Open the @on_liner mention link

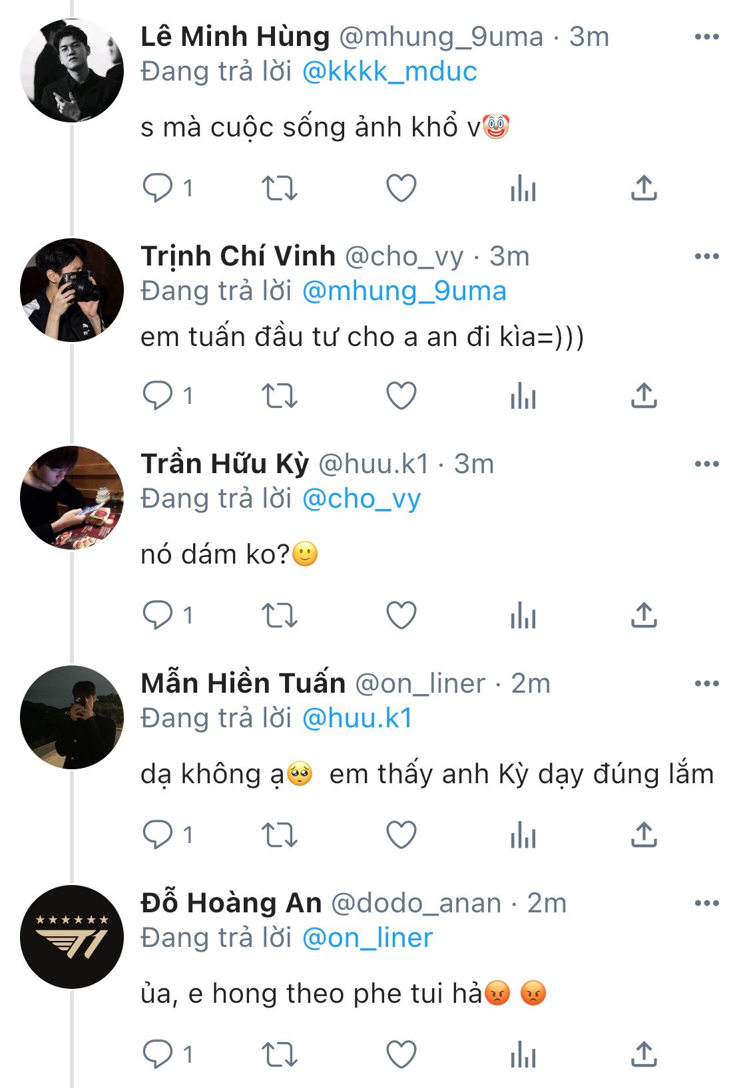pyautogui.click(x=367, y=938)
